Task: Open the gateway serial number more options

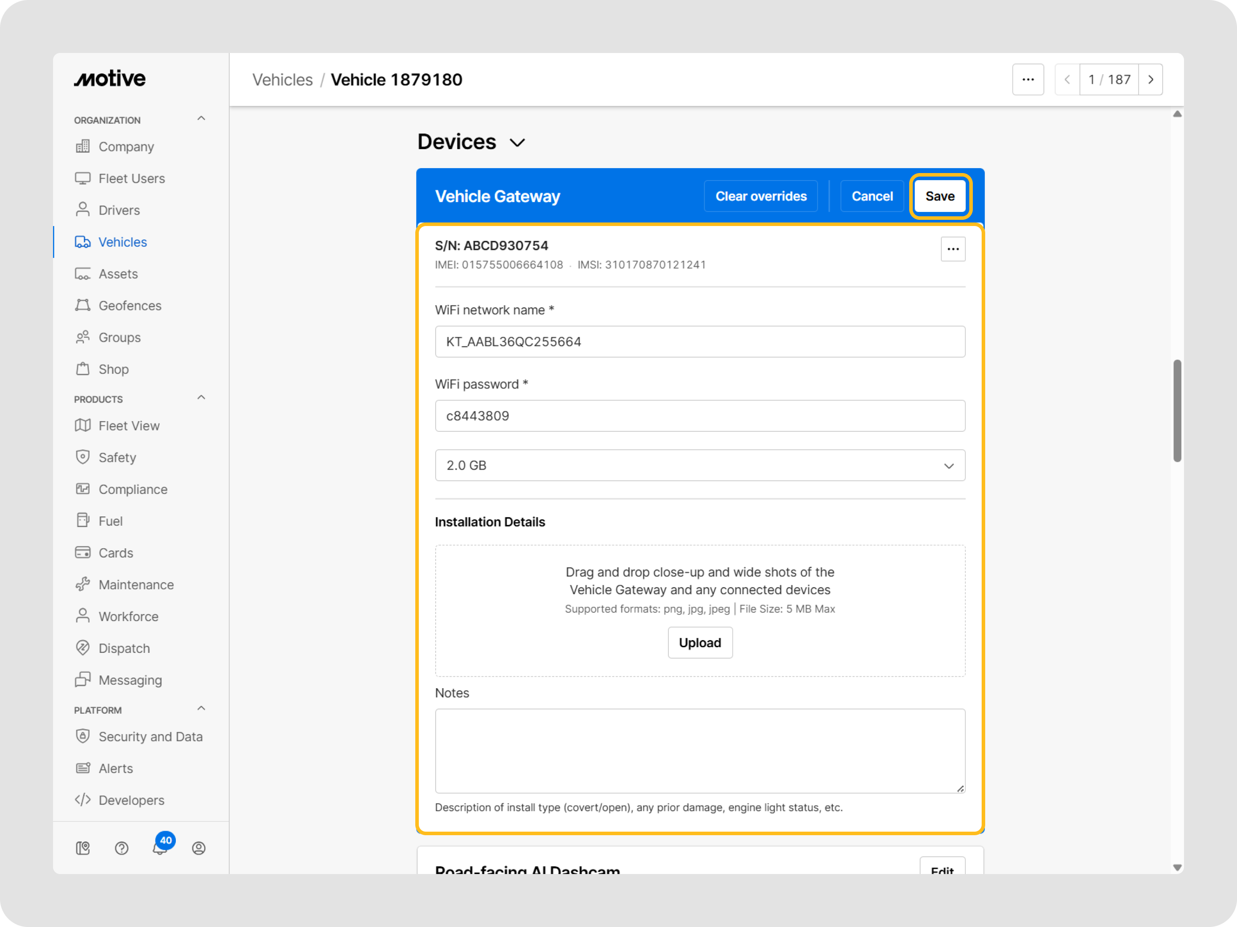Action: (952, 249)
